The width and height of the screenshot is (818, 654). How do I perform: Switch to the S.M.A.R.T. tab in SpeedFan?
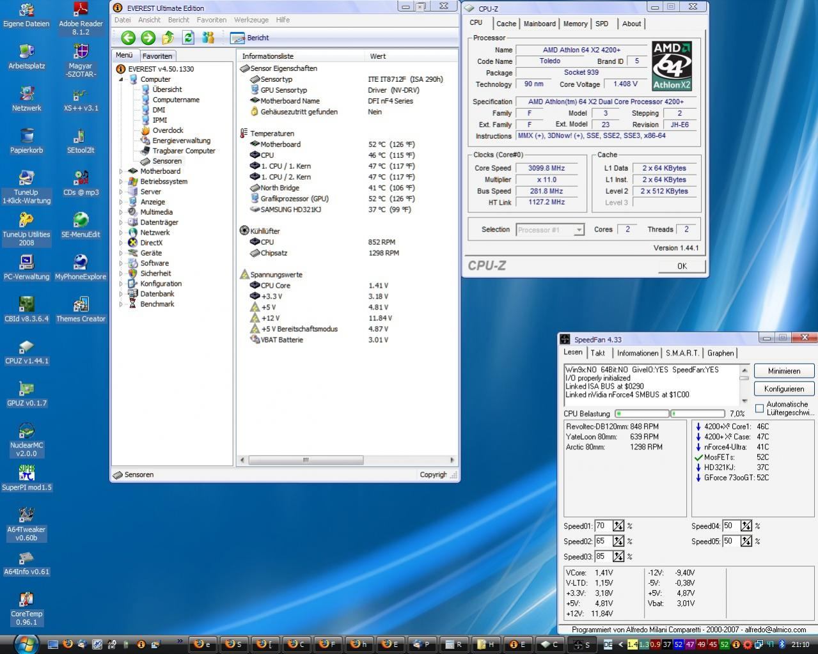(682, 353)
